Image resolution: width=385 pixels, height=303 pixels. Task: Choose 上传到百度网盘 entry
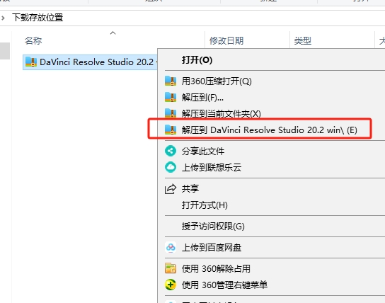pos(212,248)
